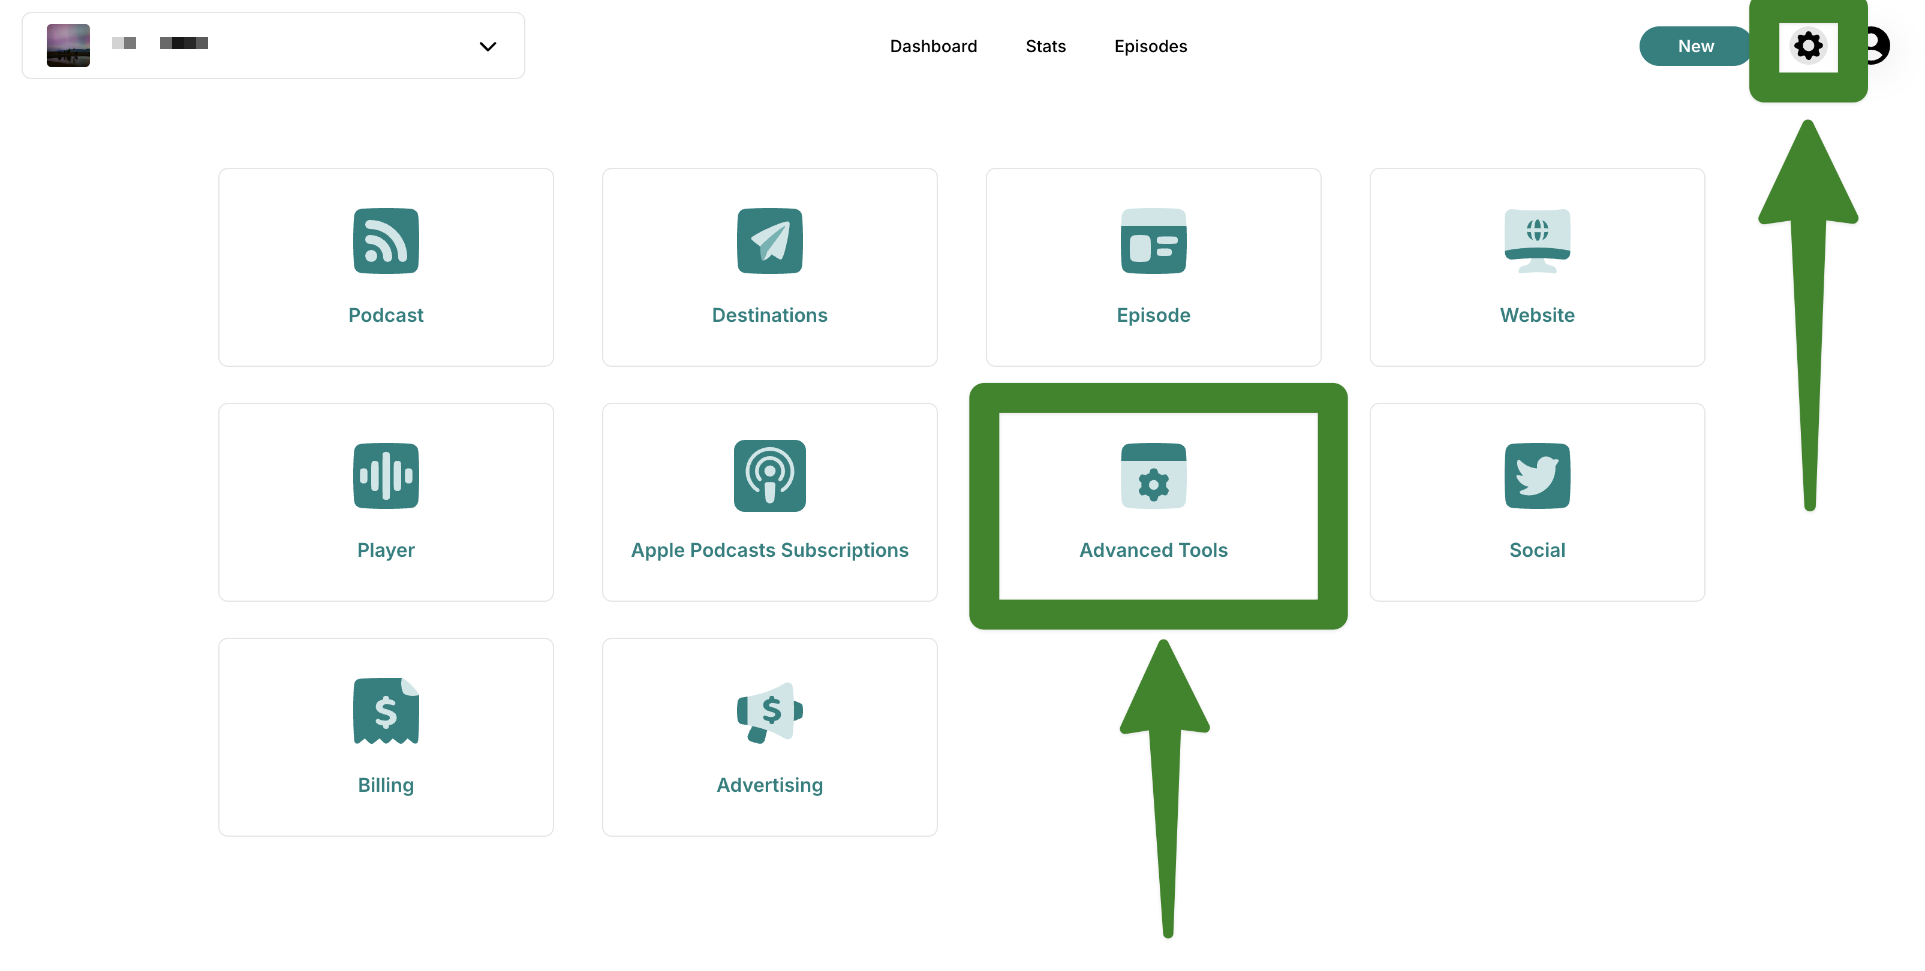
Task: Click the Apple Podcasts Subscriptions label
Action: [x=769, y=550]
